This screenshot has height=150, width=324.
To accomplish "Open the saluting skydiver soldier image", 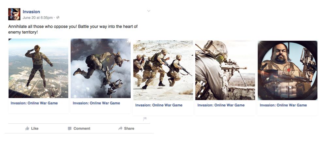I will pos(39,68).
